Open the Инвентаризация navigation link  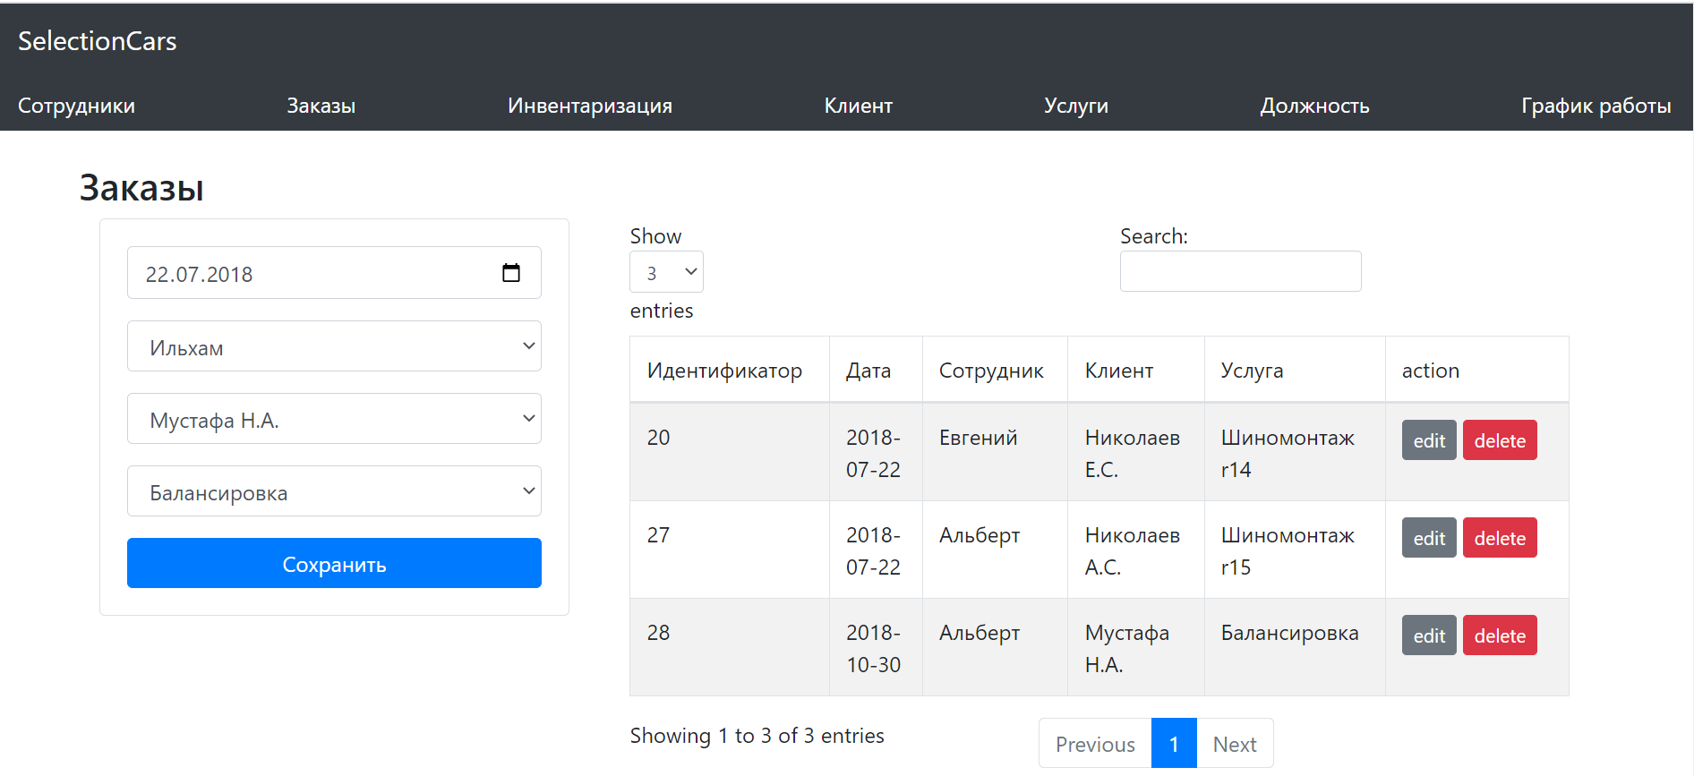coord(590,106)
